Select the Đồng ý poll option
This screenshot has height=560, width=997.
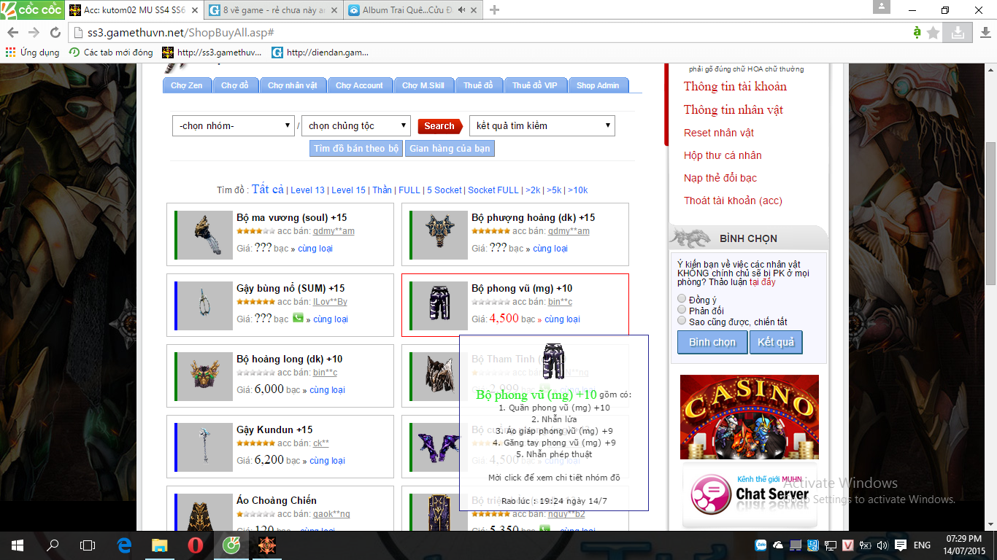coord(682,299)
